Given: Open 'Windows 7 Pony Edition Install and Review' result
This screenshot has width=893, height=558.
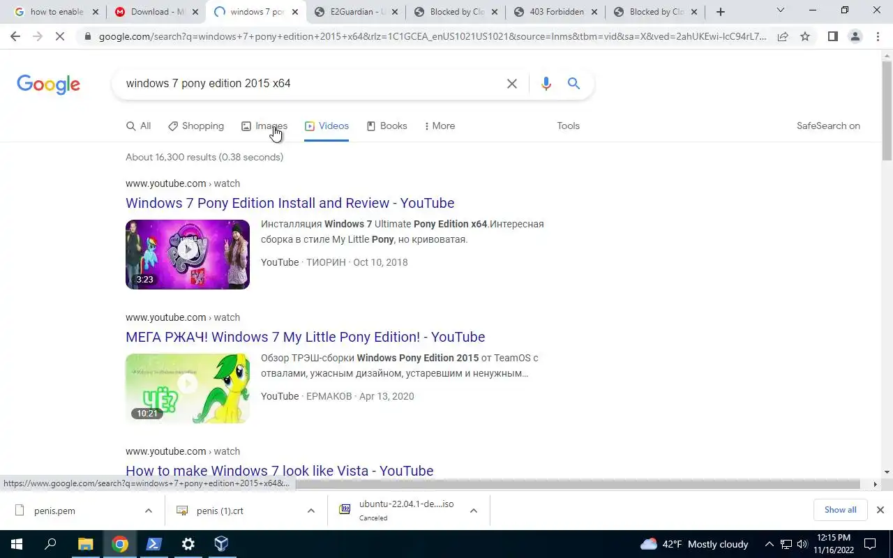Looking at the screenshot, I should click(290, 203).
